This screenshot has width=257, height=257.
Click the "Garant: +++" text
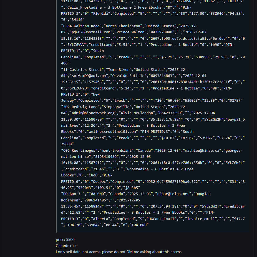coord(66,246)
